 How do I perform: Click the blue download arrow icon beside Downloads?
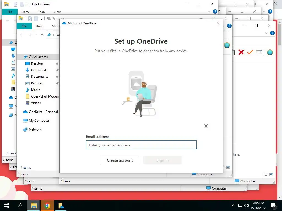click(x=27, y=70)
